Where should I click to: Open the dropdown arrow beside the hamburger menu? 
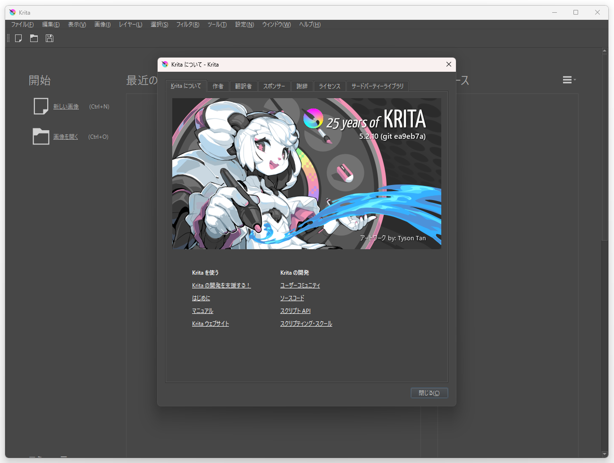coord(574,79)
